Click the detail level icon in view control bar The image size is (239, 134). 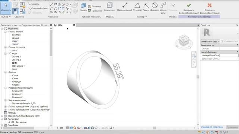coord(68,128)
